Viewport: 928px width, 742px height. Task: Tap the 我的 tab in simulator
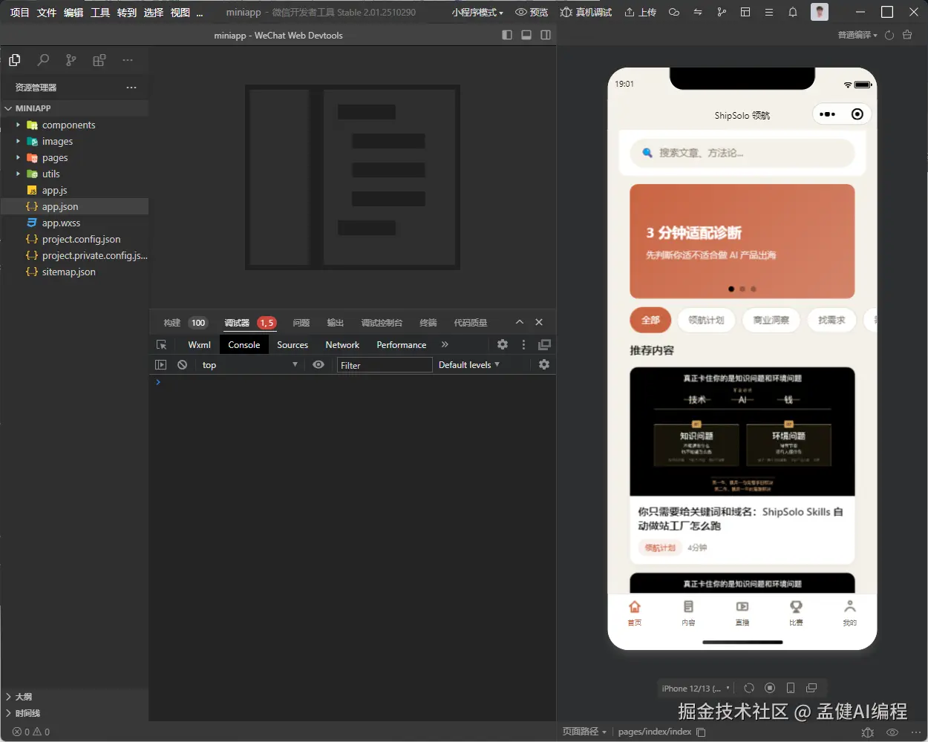point(849,613)
